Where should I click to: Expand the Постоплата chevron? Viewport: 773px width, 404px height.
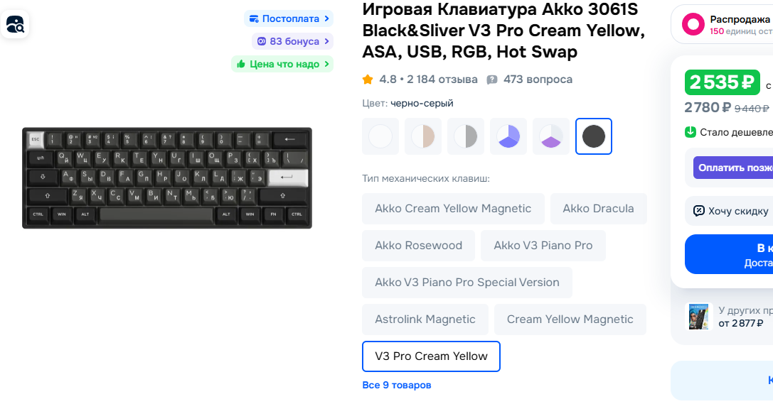coord(326,18)
